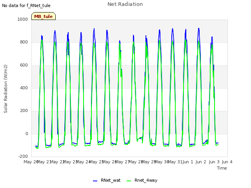
Task: Click the Time axis label
Action: click(x=222, y=168)
